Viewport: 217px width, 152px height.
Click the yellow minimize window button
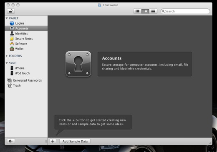coord(13,5)
